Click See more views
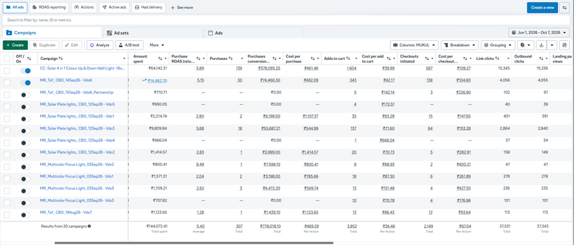This screenshot has width=574, height=245. pos(182,7)
